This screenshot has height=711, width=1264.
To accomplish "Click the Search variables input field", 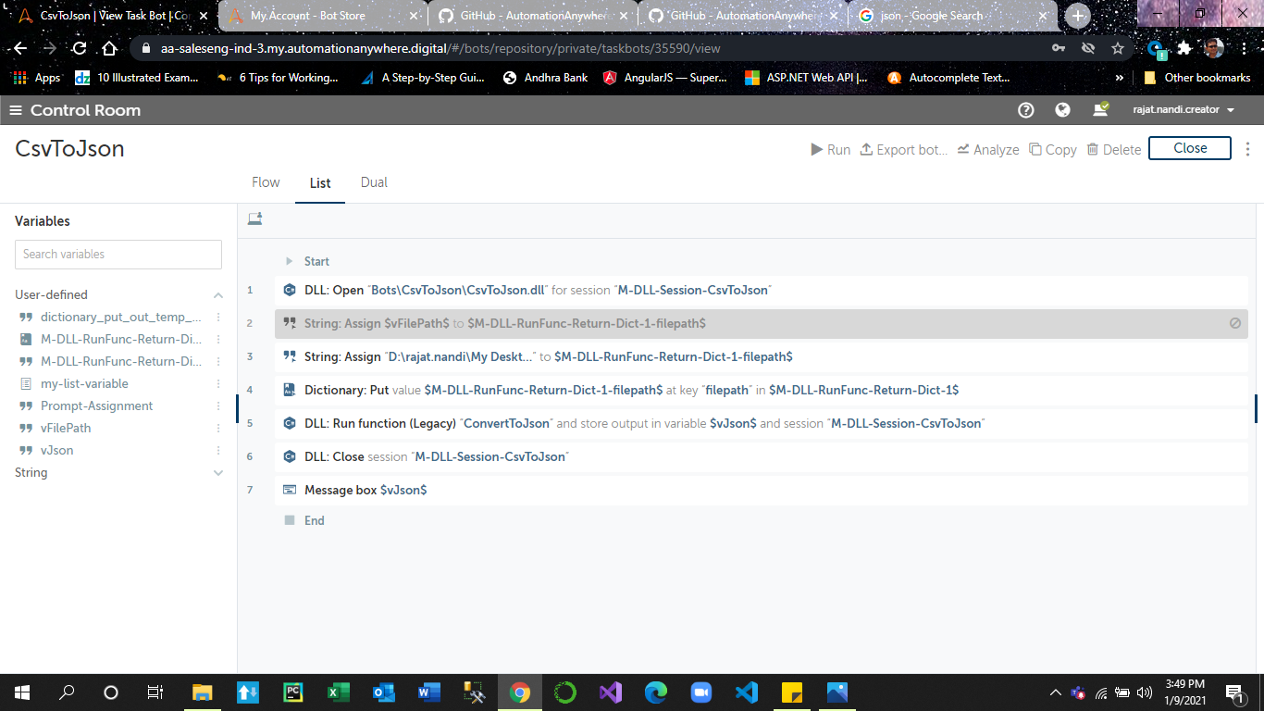I will click(x=118, y=254).
